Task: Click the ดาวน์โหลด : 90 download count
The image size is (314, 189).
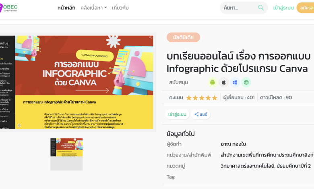Action: (x=276, y=98)
